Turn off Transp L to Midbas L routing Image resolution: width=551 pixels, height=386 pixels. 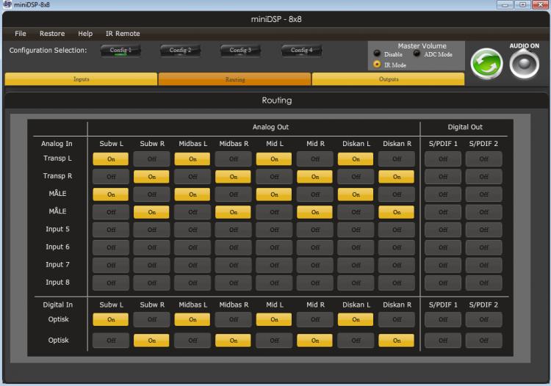pos(192,159)
